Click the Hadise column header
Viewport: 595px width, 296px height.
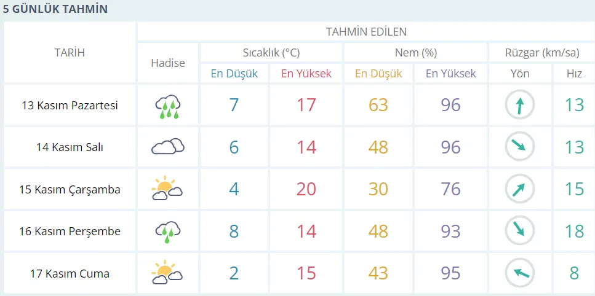pyautogui.click(x=167, y=63)
